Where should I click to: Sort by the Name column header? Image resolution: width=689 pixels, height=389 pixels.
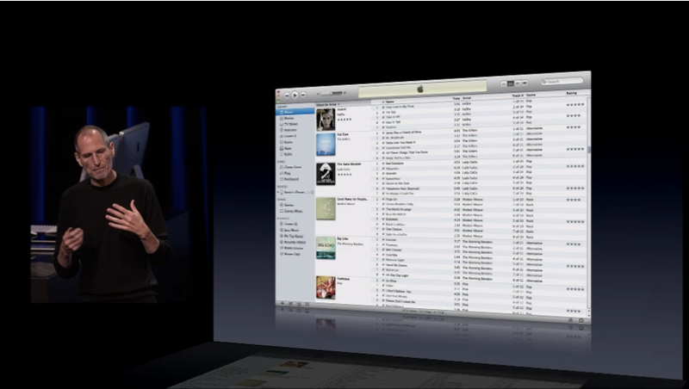click(x=389, y=102)
